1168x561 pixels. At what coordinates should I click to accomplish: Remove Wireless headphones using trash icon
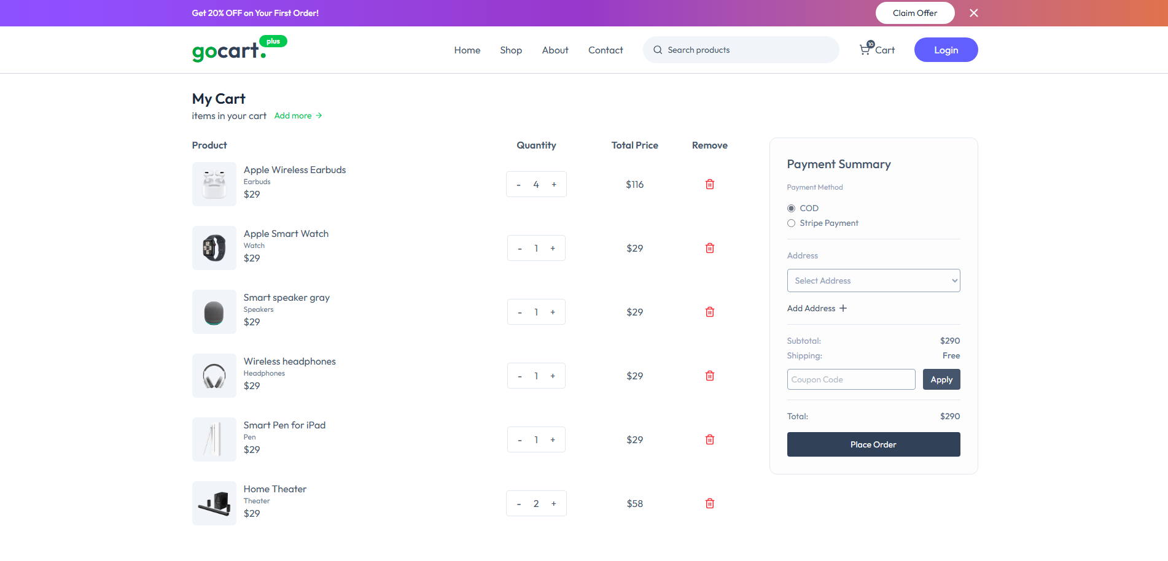point(709,376)
